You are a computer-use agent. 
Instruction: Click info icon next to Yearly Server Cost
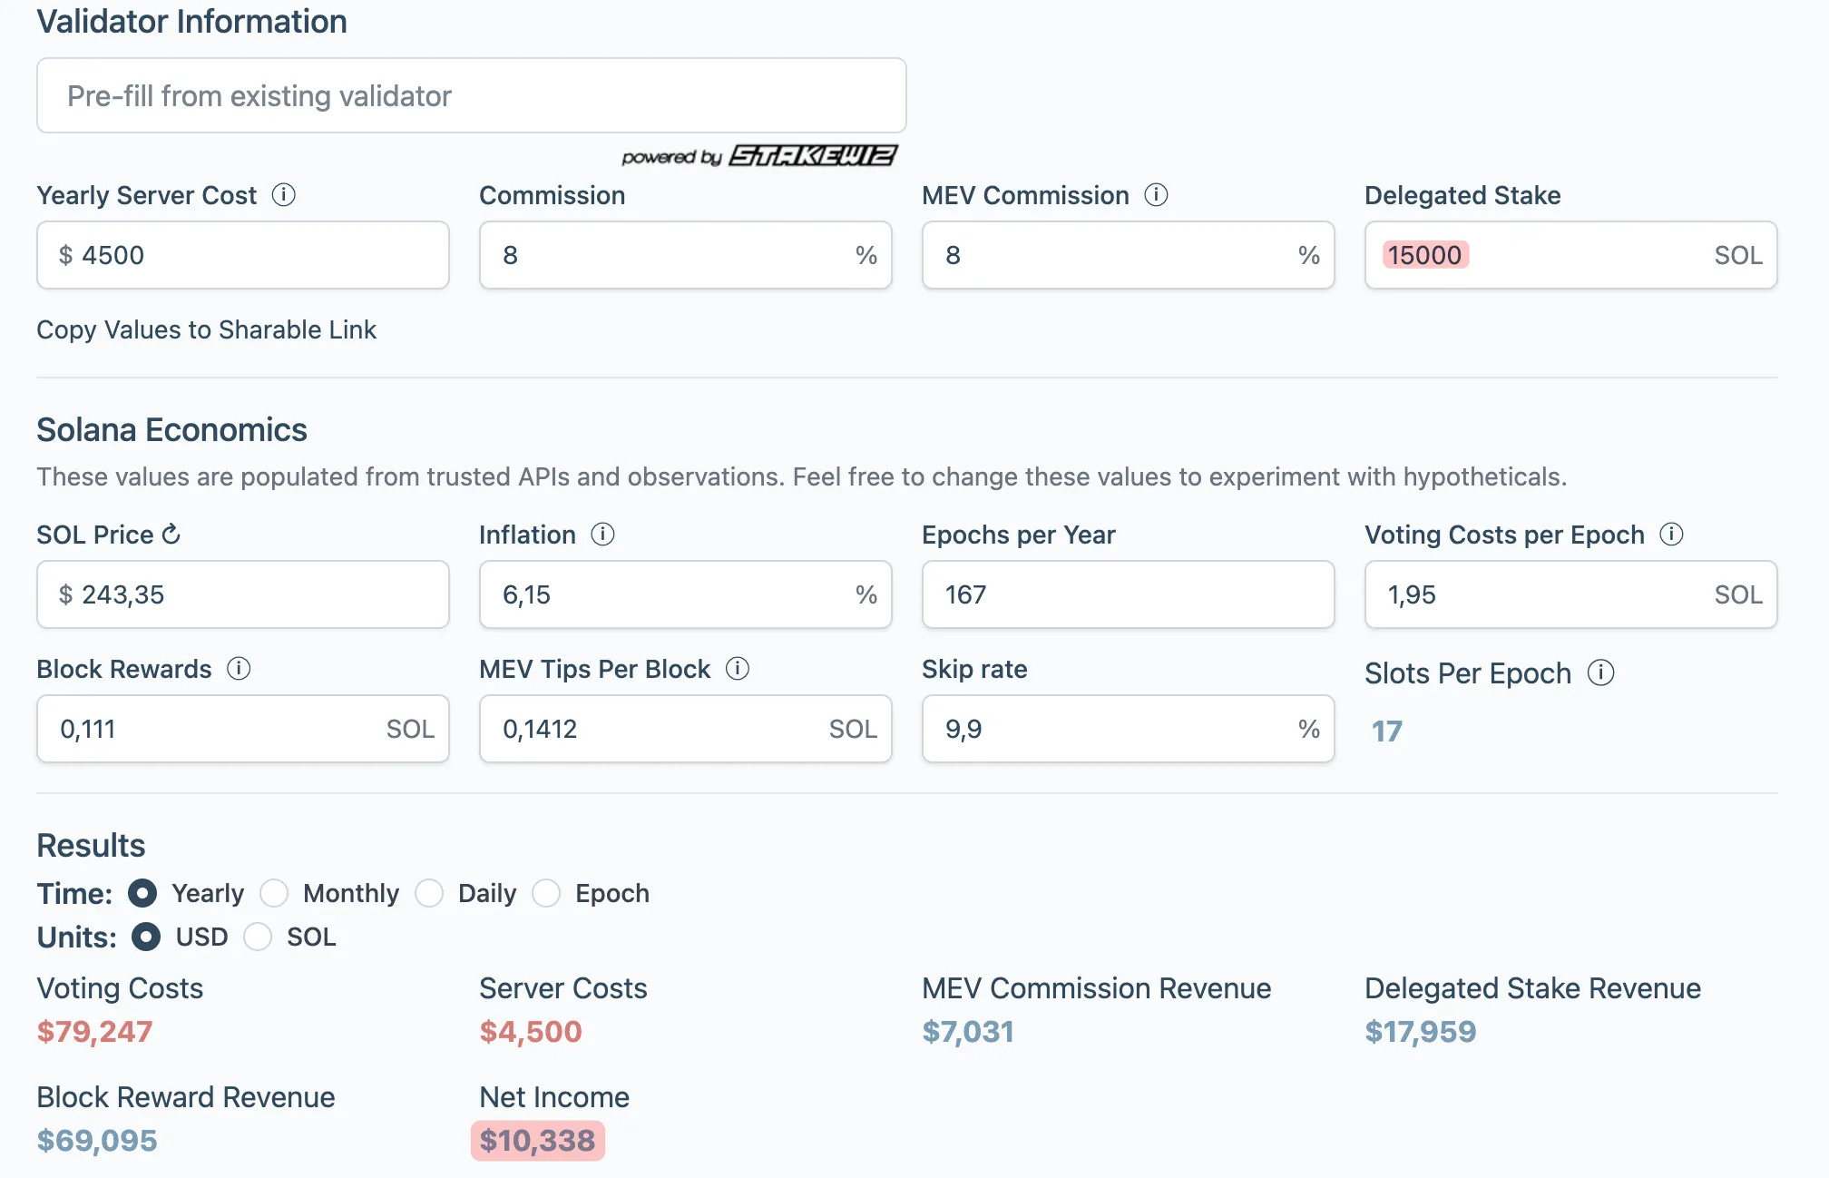pyautogui.click(x=284, y=195)
